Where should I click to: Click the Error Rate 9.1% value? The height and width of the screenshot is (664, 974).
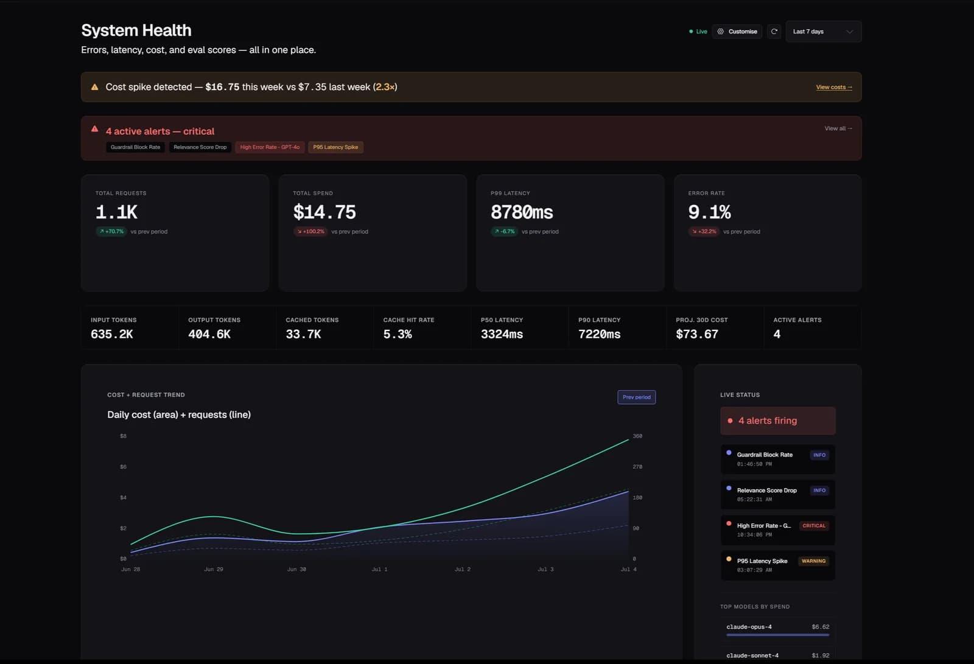(x=709, y=212)
